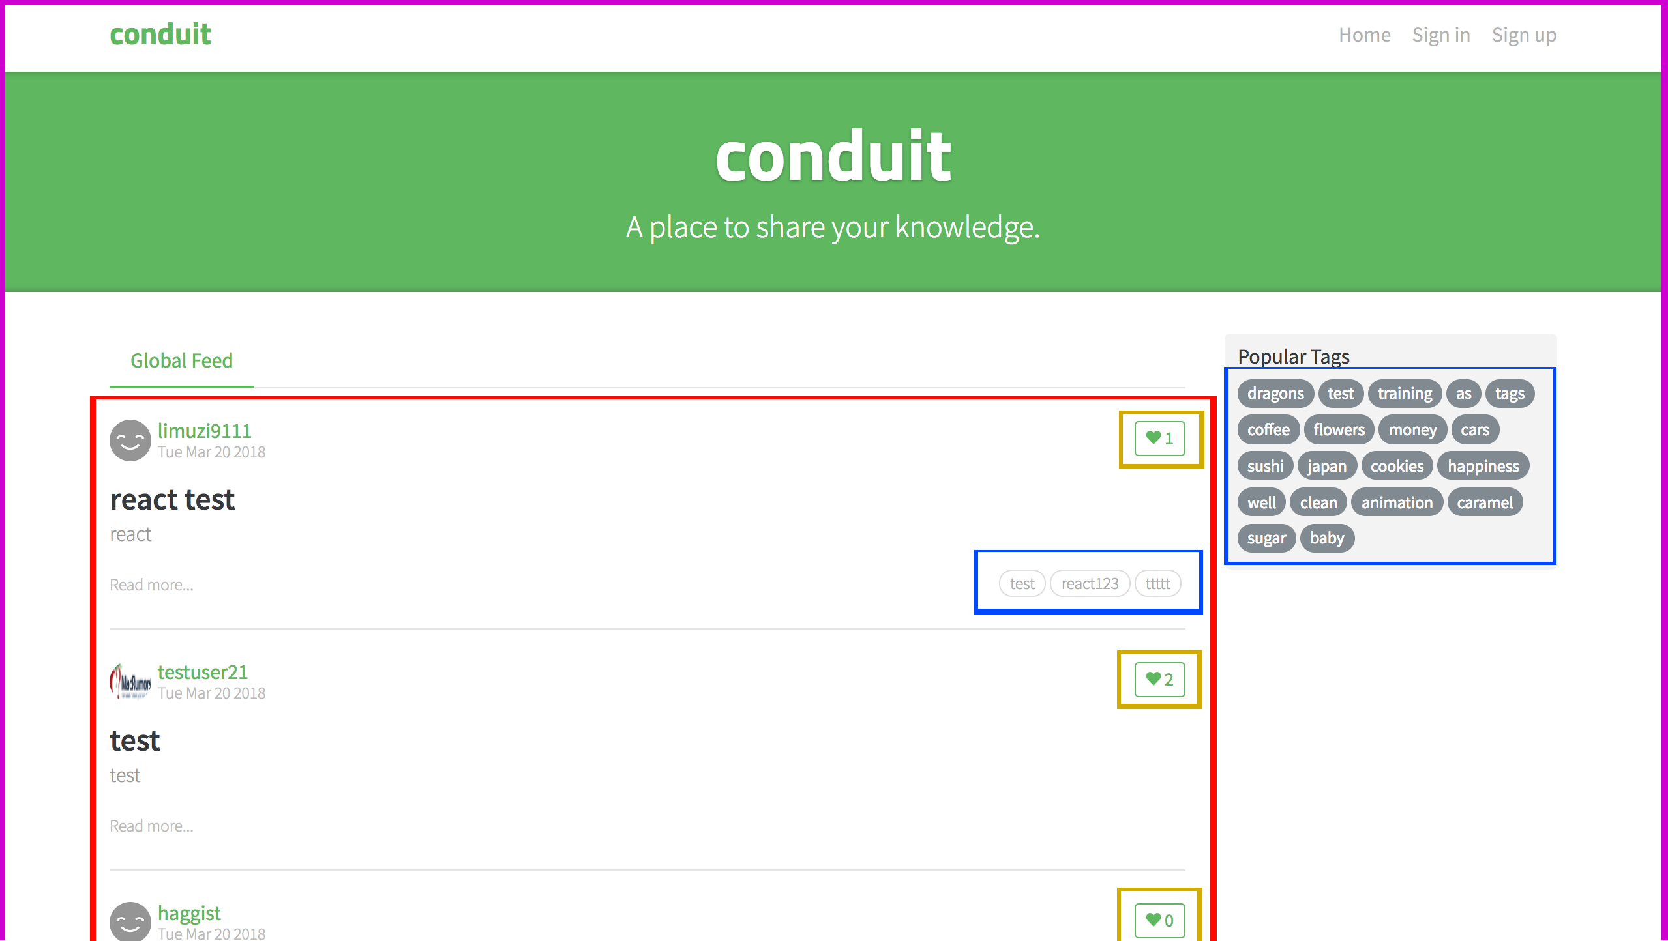Click the like count badge showing 2

pyautogui.click(x=1159, y=679)
